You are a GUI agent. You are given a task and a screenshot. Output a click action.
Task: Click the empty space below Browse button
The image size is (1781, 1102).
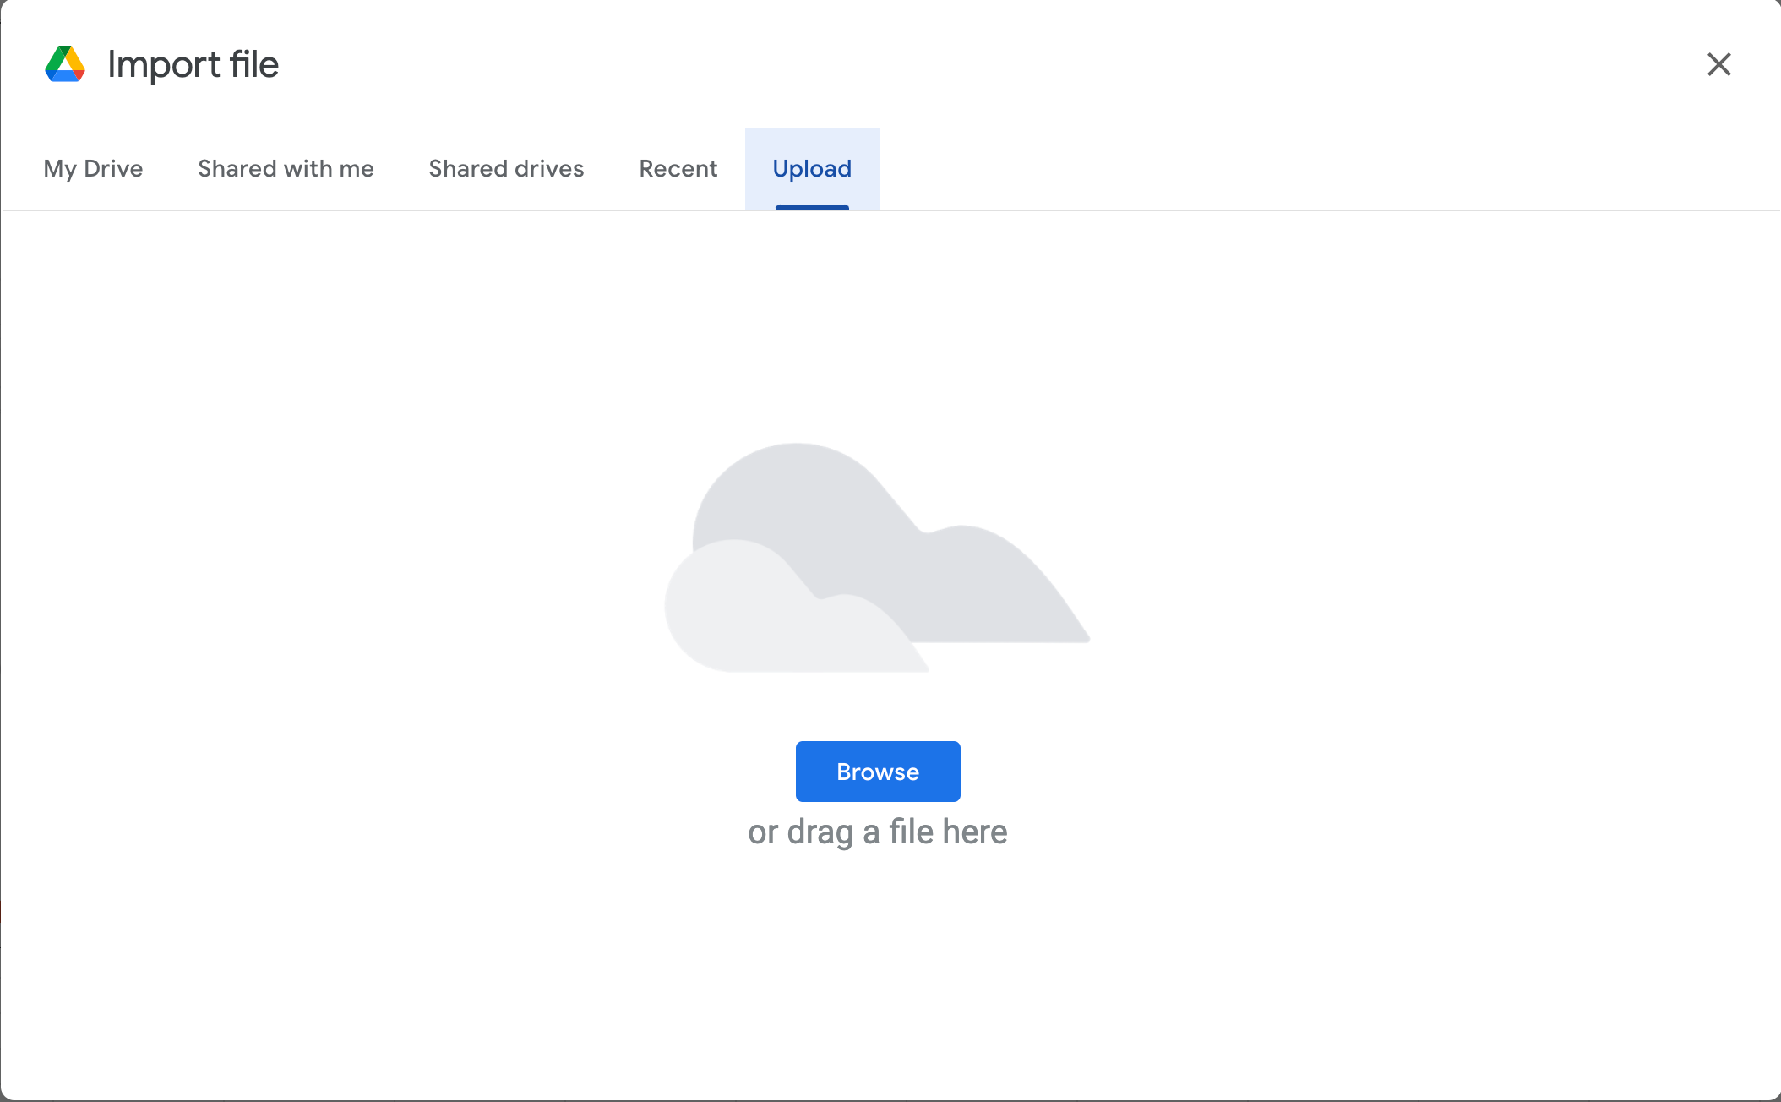coord(877,955)
